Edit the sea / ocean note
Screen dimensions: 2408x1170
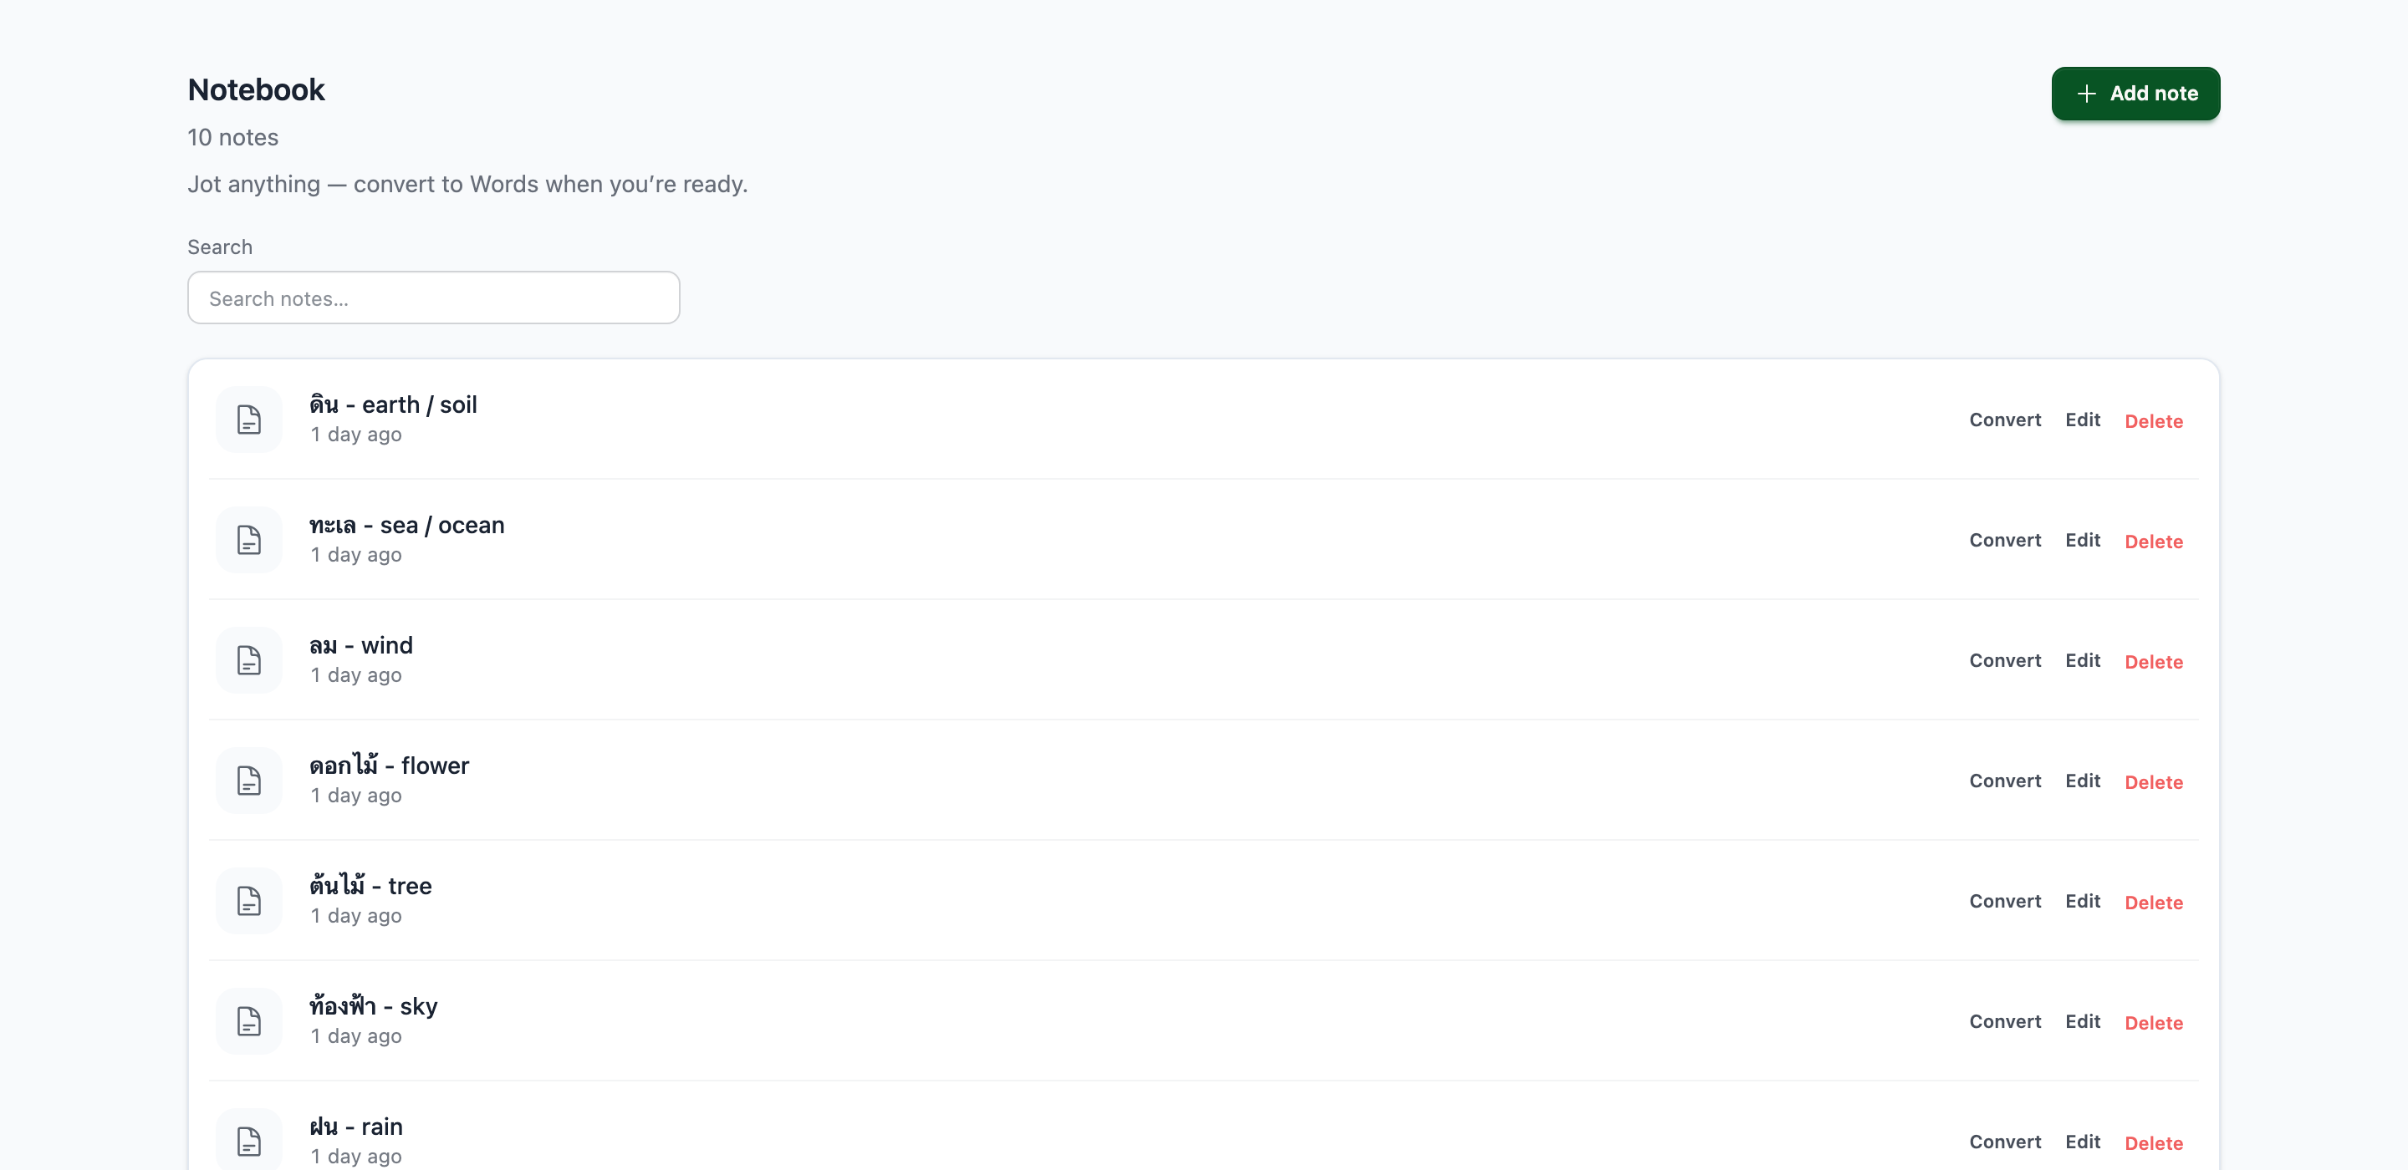pos(2083,540)
